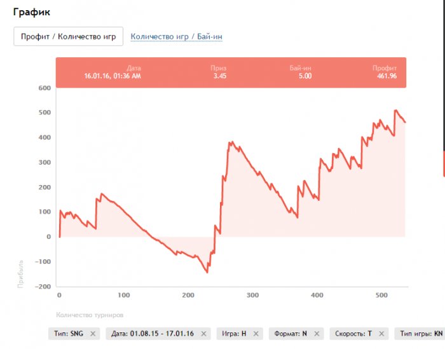Image resolution: width=445 pixels, height=349 pixels.
Task: Remove the 'Игра: H' filter chip
Action: pyautogui.click(x=256, y=334)
